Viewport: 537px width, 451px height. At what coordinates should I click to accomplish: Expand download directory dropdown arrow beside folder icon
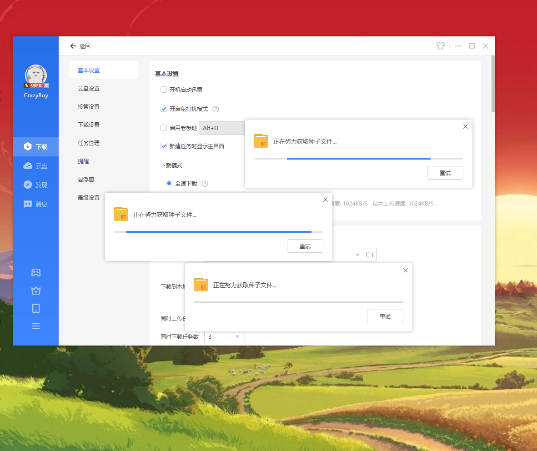tap(357, 255)
